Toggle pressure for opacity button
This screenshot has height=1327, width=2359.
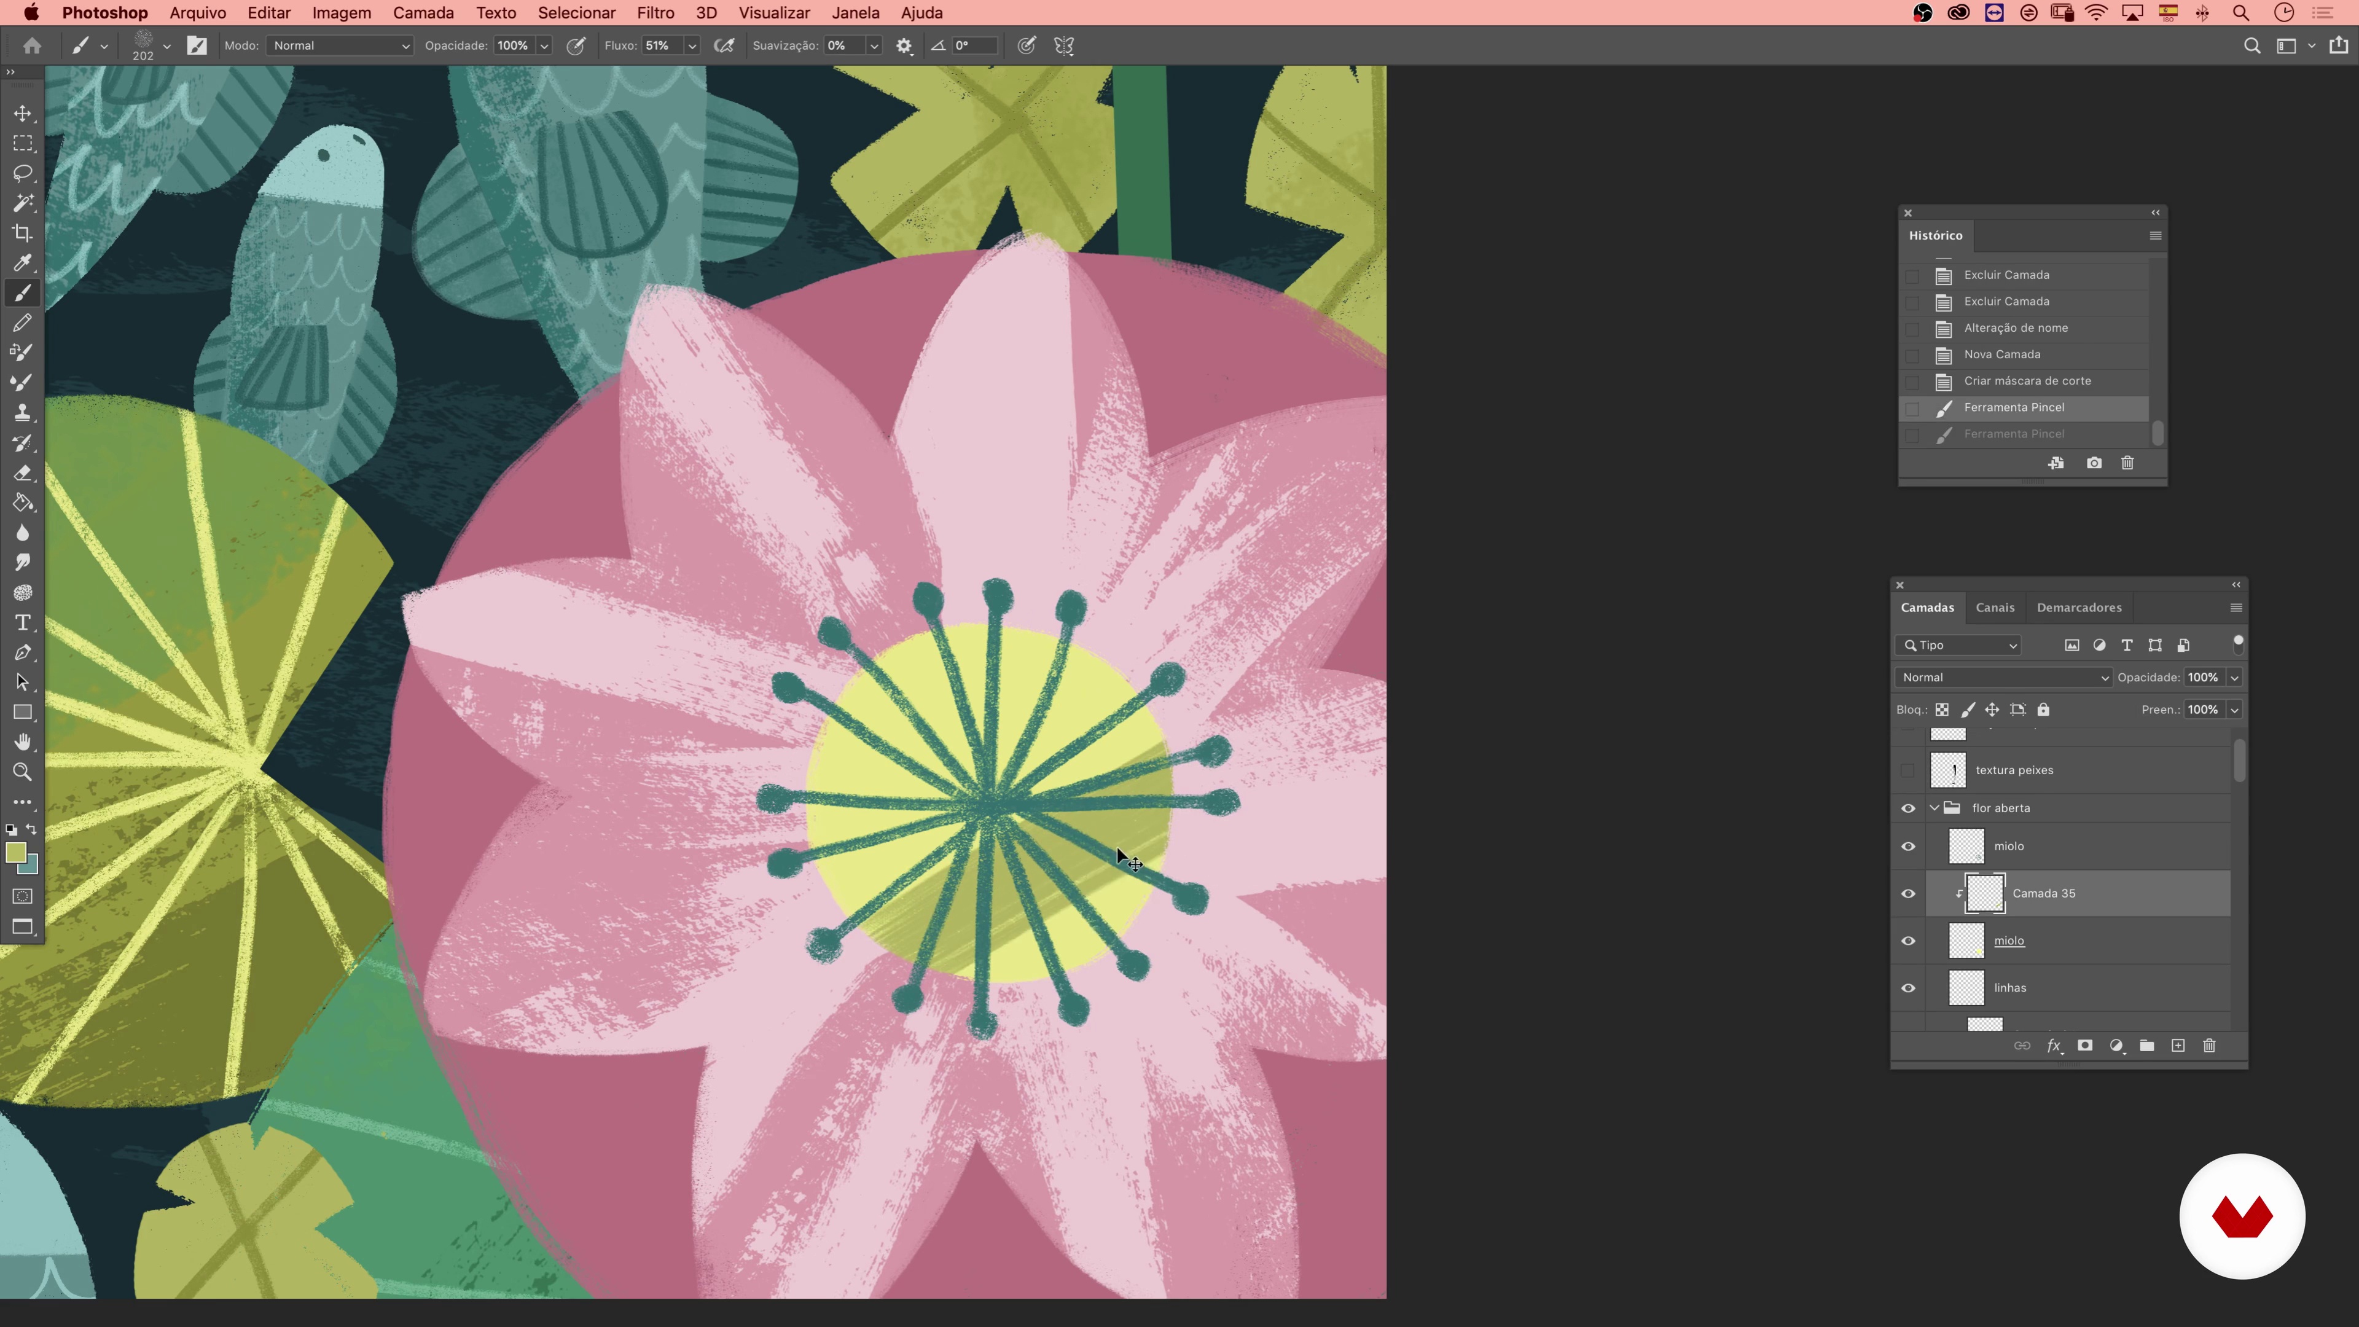[576, 46]
